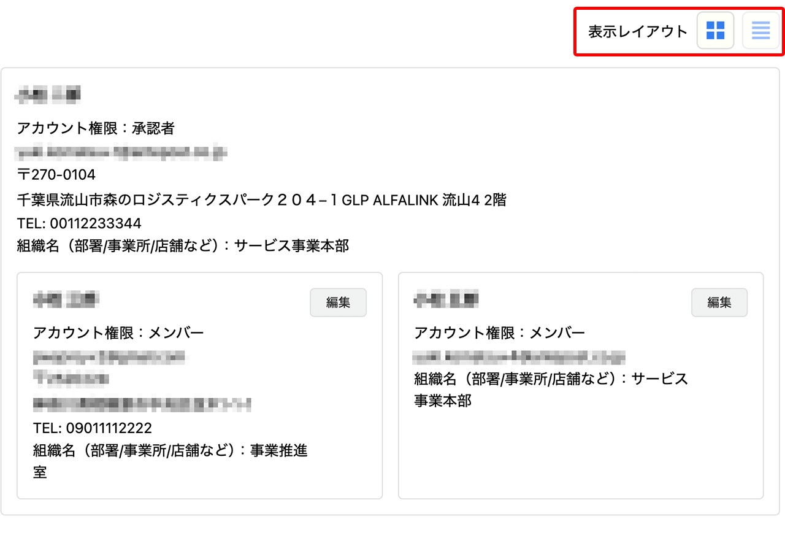Click the right member card's blurred name
Screen dimensions: 785x535
point(446,301)
